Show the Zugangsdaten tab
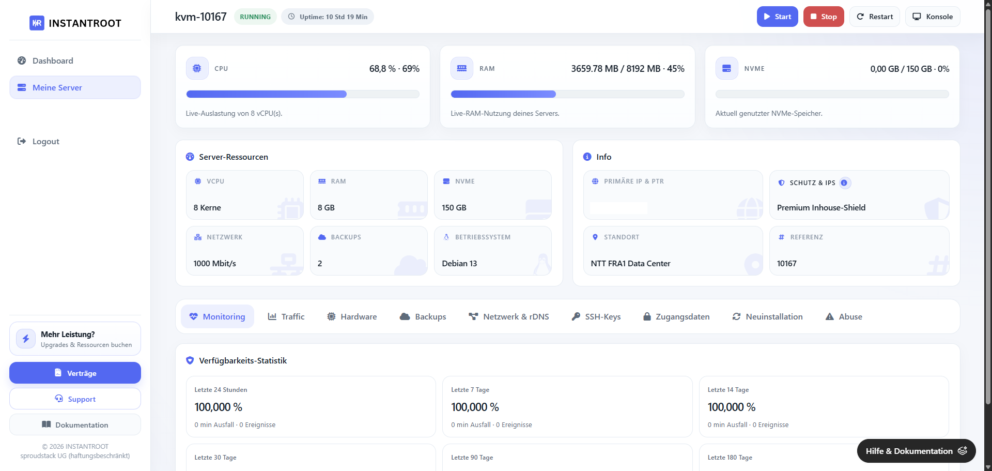The width and height of the screenshot is (992, 471). pyautogui.click(x=676, y=316)
